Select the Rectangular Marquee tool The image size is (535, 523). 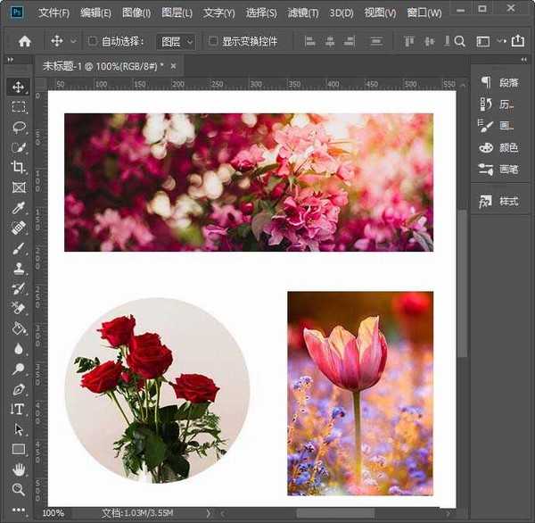click(x=19, y=106)
